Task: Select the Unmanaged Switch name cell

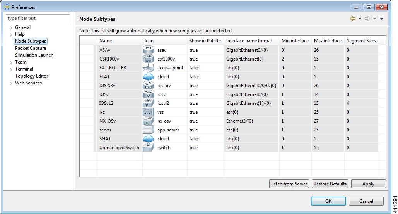Action: [x=119, y=147]
